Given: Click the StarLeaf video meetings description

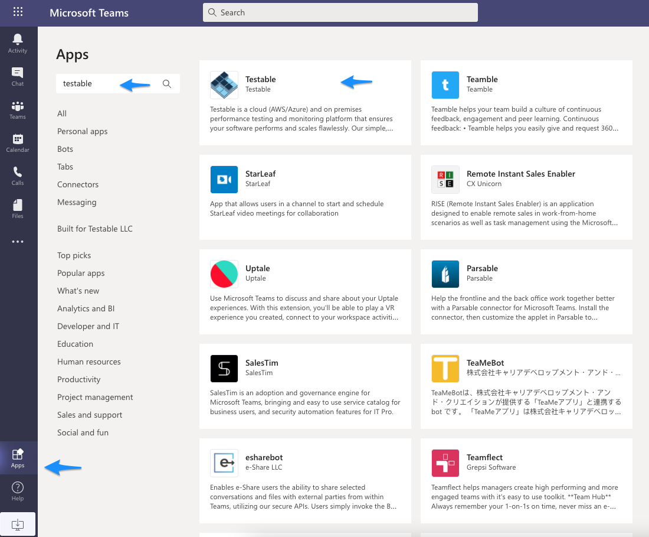Looking at the screenshot, I should tap(297, 209).
